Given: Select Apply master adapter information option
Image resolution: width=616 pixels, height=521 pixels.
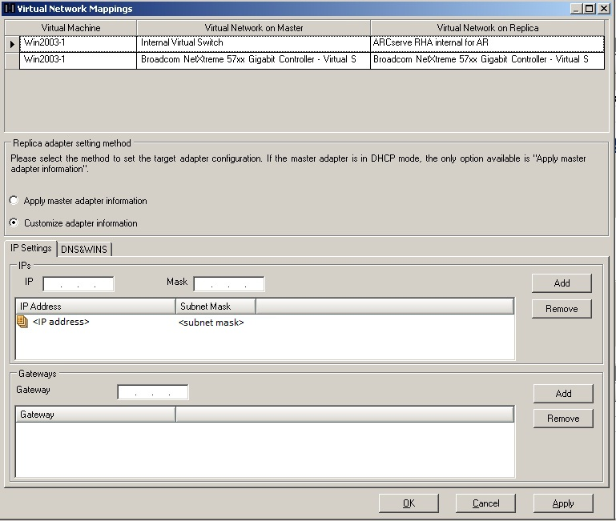Looking at the screenshot, I should point(14,201).
